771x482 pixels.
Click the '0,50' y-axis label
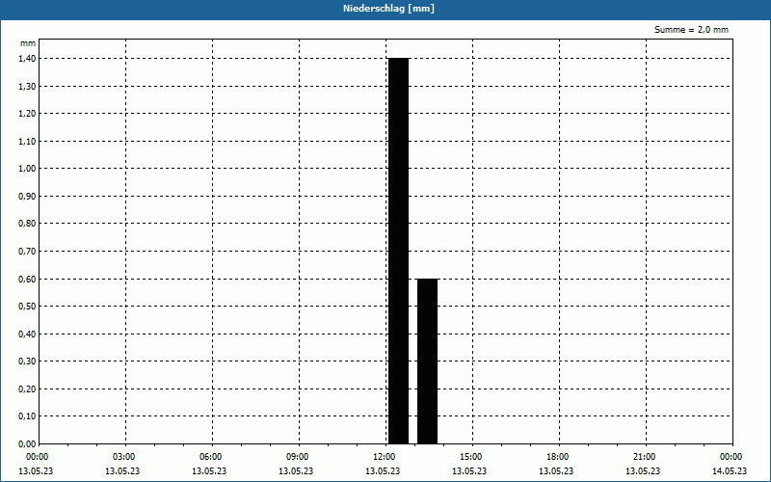27,307
